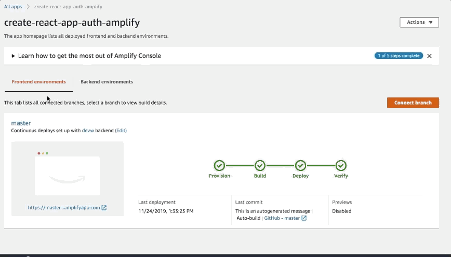Select the Frontend environments tab

click(39, 82)
